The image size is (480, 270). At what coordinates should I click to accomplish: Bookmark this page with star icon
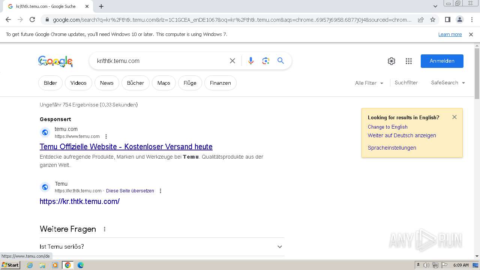pyautogui.click(x=433, y=20)
